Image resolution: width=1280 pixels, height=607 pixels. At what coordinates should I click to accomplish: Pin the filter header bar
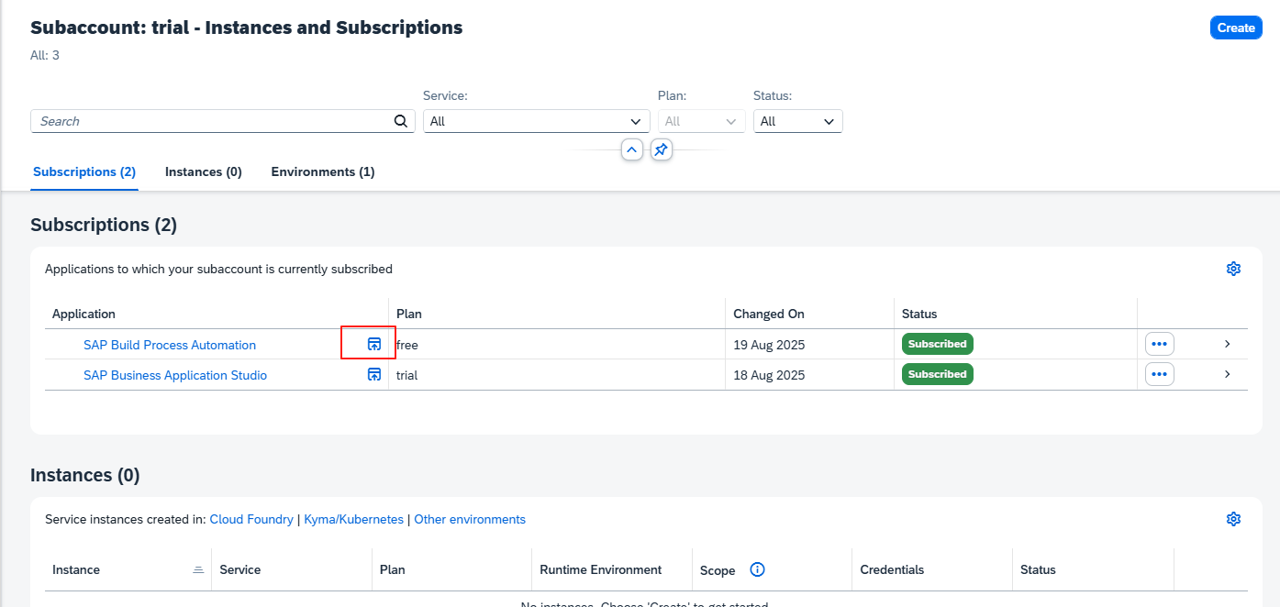661,149
